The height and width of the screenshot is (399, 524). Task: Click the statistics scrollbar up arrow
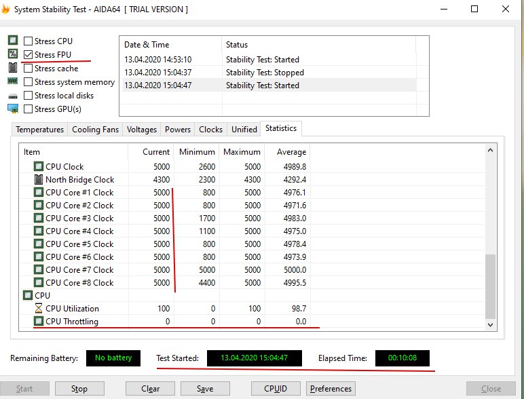490,150
